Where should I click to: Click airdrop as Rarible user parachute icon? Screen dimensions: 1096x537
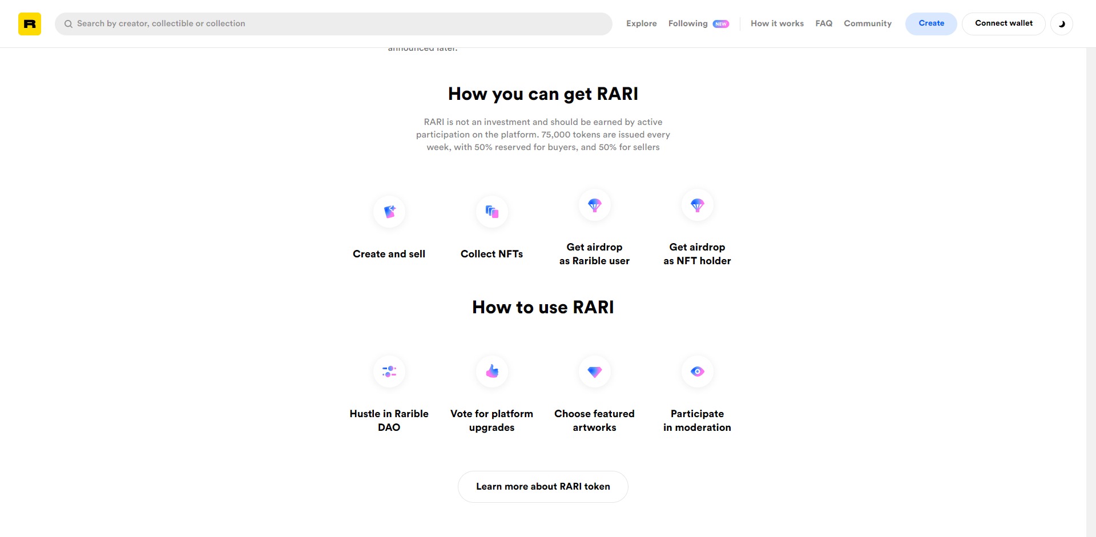pyautogui.click(x=595, y=205)
